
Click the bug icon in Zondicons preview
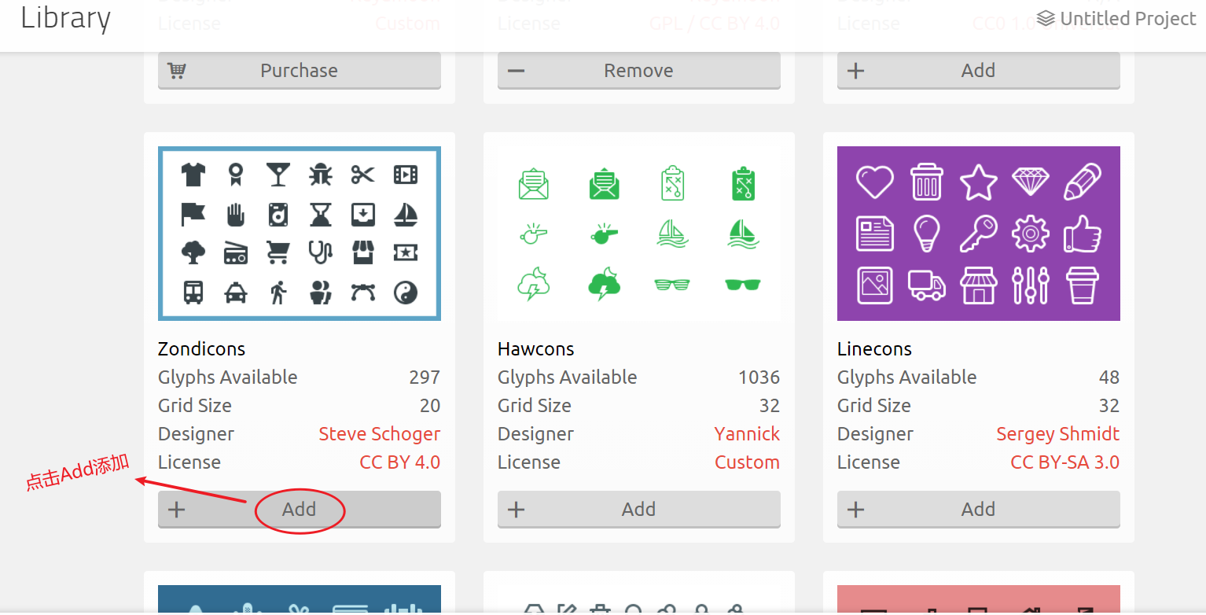pos(320,175)
